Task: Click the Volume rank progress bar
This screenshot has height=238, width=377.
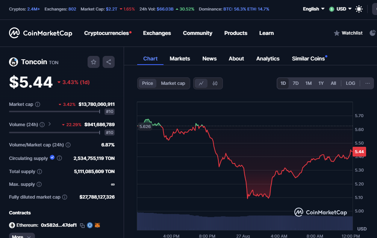Action: (55, 133)
